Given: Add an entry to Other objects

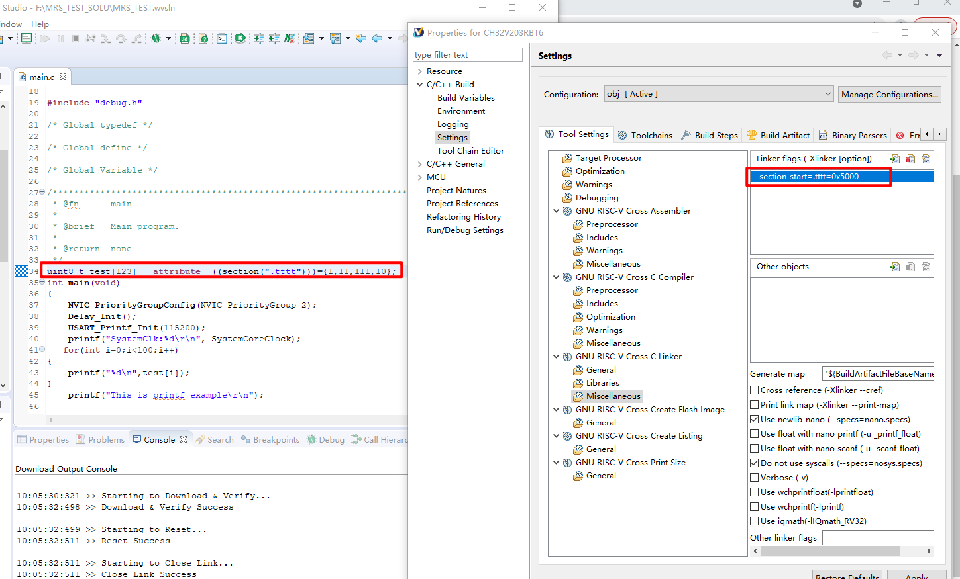Looking at the screenshot, I should coord(895,267).
